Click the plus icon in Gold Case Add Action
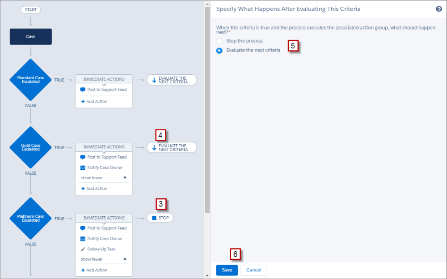 tap(83, 189)
